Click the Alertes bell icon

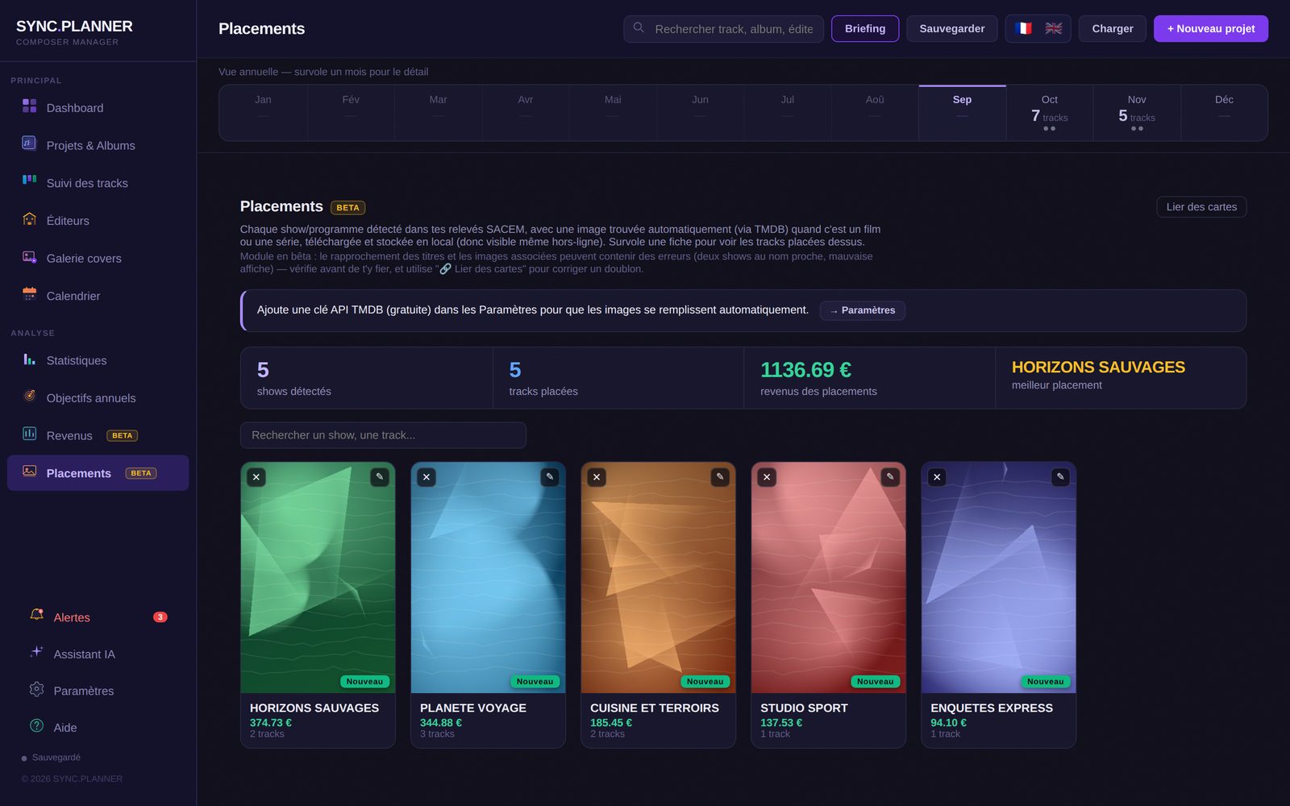36,615
